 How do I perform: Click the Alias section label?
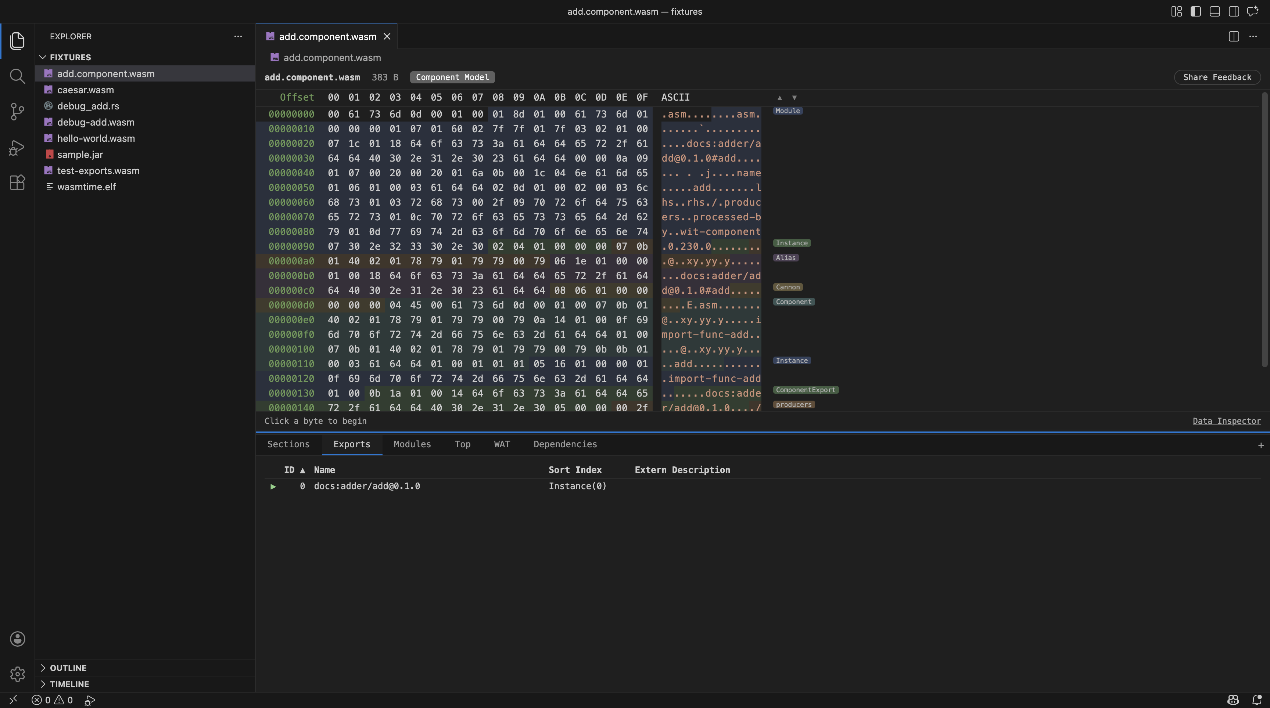click(785, 258)
